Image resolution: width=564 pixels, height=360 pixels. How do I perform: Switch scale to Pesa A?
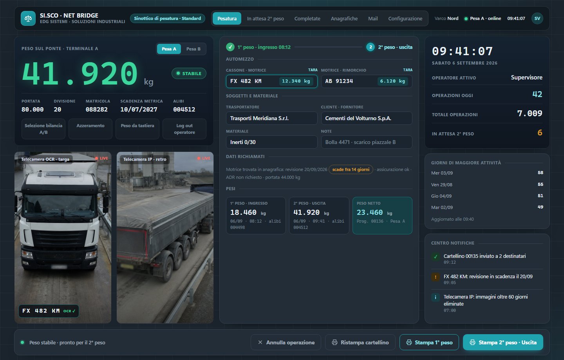click(169, 49)
